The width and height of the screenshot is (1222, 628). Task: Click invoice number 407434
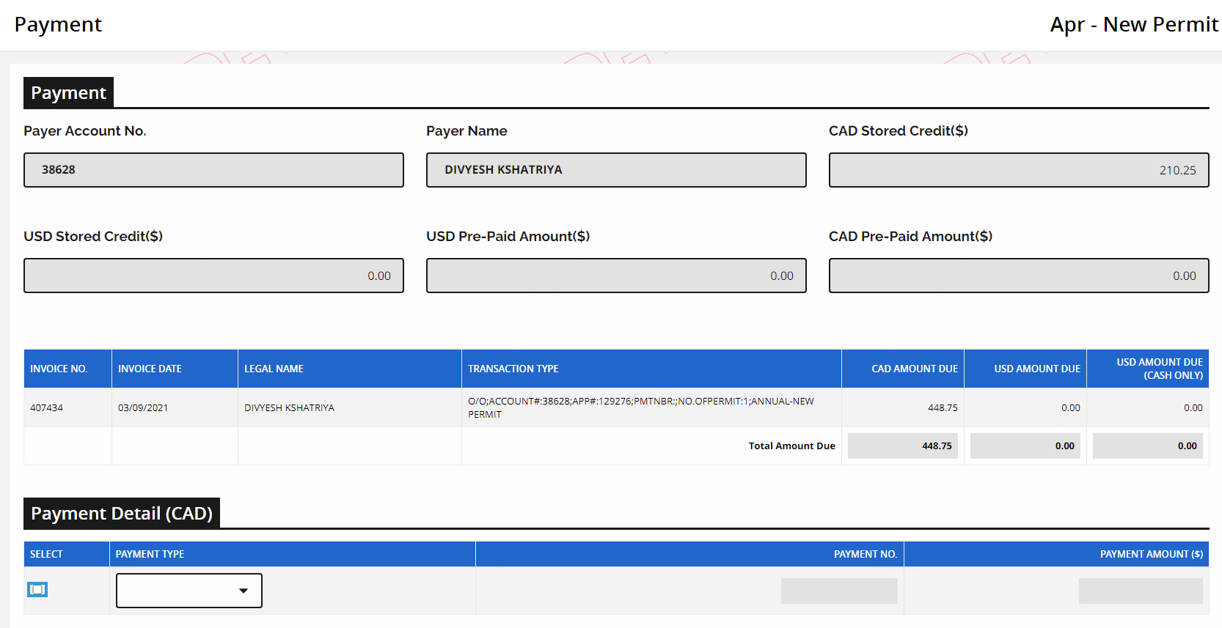click(46, 408)
